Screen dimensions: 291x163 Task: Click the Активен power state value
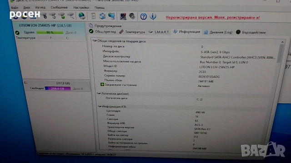[x=204, y=86]
